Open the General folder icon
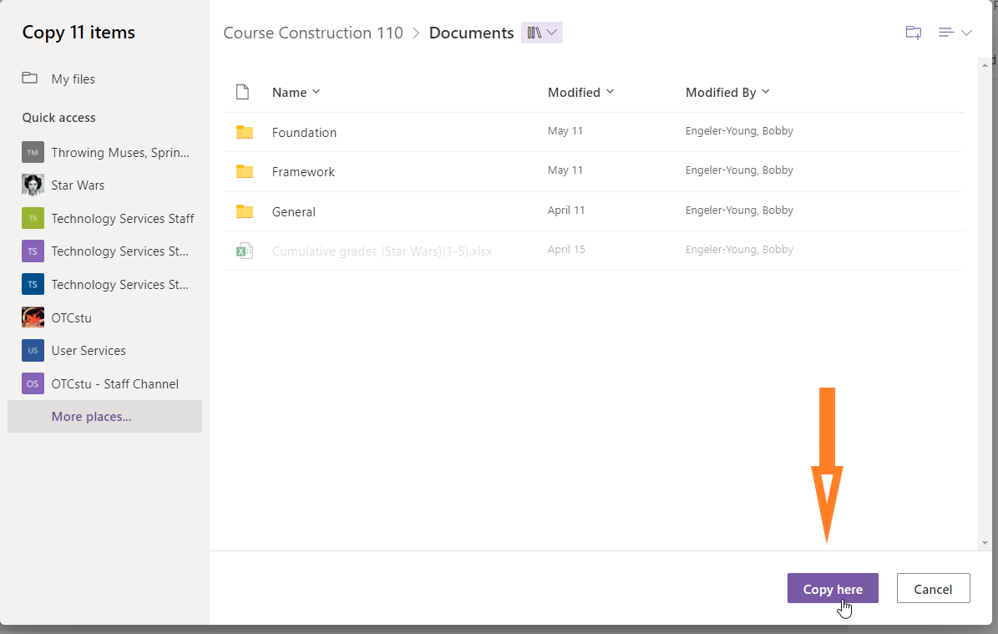Image resolution: width=998 pixels, height=634 pixels. [245, 211]
